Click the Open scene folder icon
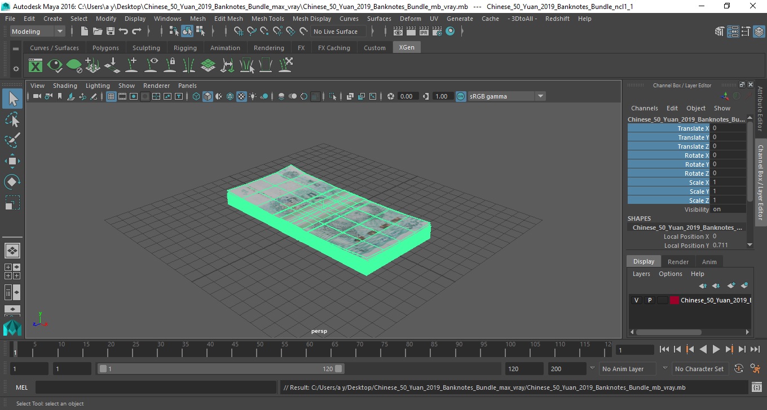Screen dimensions: 767x410 click(97, 32)
